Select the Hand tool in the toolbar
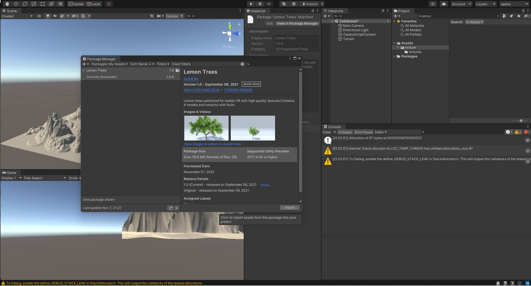The width and height of the screenshot is (531, 286). coord(7,4)
